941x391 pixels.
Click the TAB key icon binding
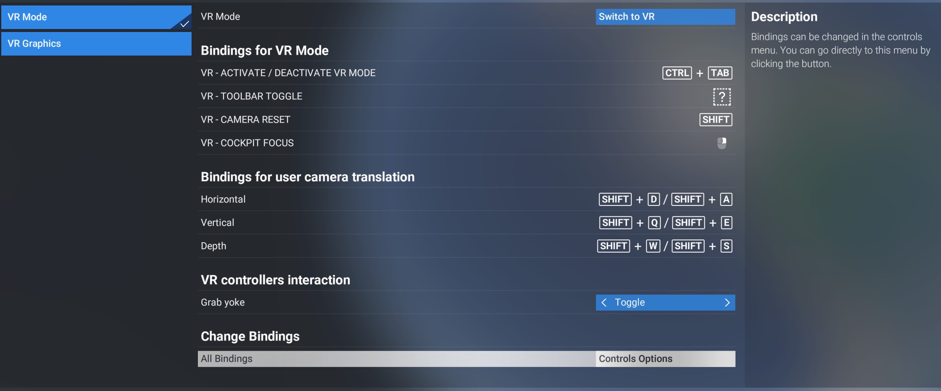[x=720, y=73]
